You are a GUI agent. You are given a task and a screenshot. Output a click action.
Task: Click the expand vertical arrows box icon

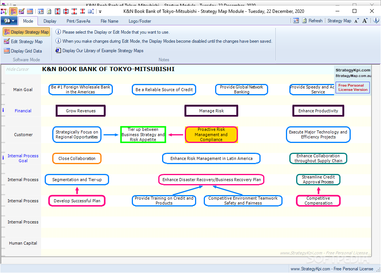coord(58,11)
